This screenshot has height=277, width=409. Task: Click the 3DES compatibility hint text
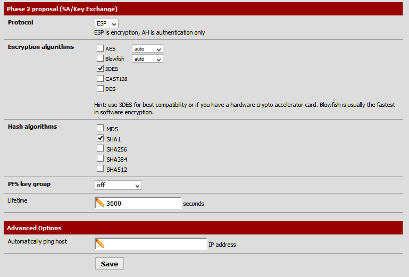pyautogui.click(x=245, y=108)
